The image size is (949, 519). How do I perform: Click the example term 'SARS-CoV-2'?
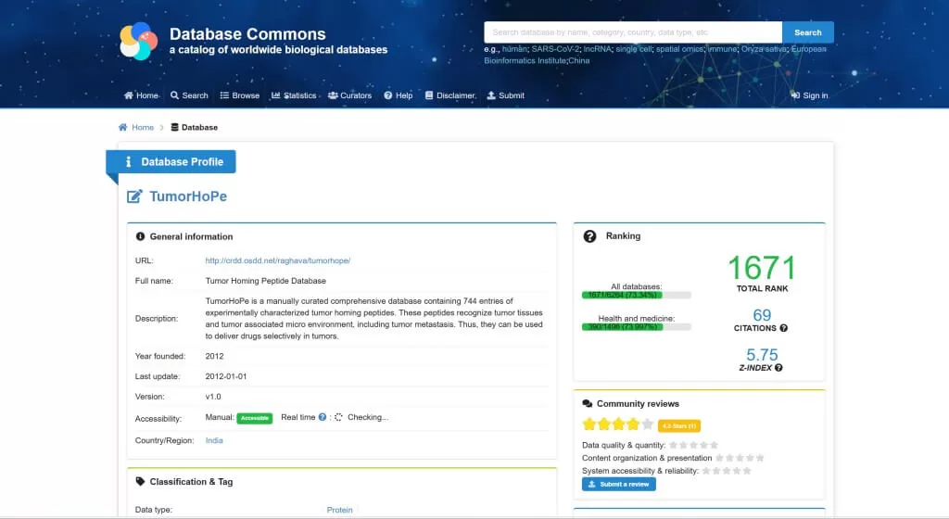click(555, 49)
